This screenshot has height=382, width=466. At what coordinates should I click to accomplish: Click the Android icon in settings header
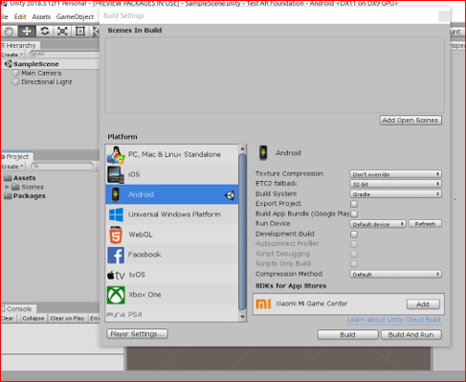pyautogui.click(x=263, y=153)
